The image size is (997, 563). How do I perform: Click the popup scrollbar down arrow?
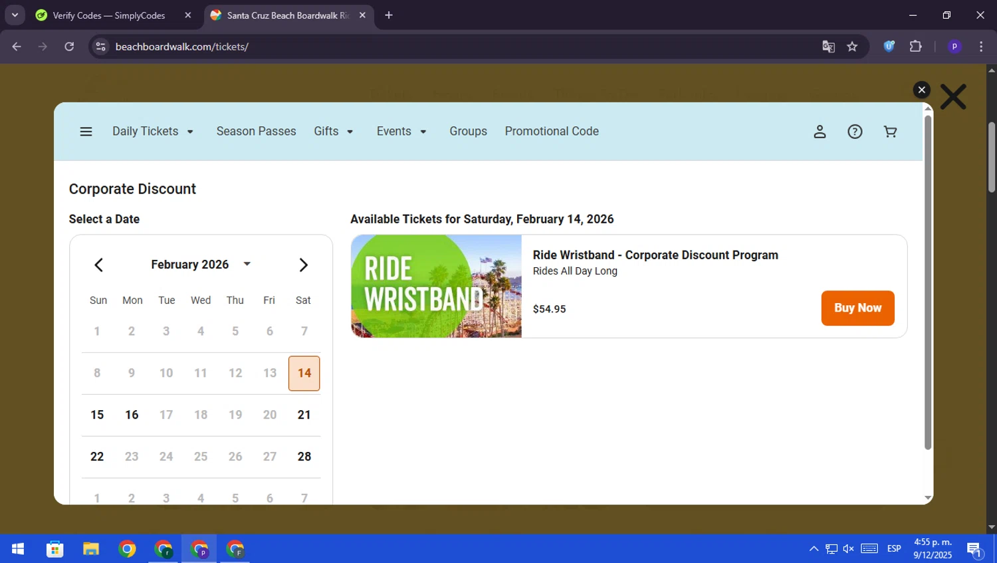pyautogui.click(x=928, y=498)
